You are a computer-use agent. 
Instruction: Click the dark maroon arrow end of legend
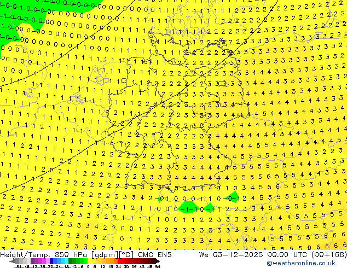(x=158, y=261)
